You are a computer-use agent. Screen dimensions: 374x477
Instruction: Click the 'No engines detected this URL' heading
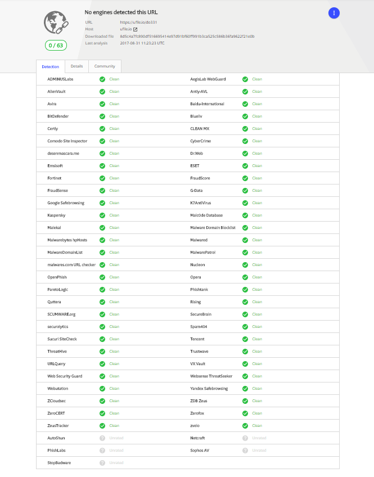point(121,12)
